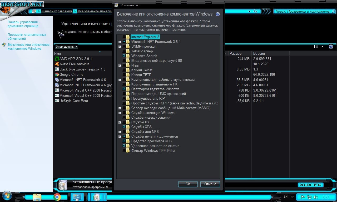Click Все элементы панели breadcrumb
Image resolution: width=337 pixels, height=202 pixels.
point(95,11)
